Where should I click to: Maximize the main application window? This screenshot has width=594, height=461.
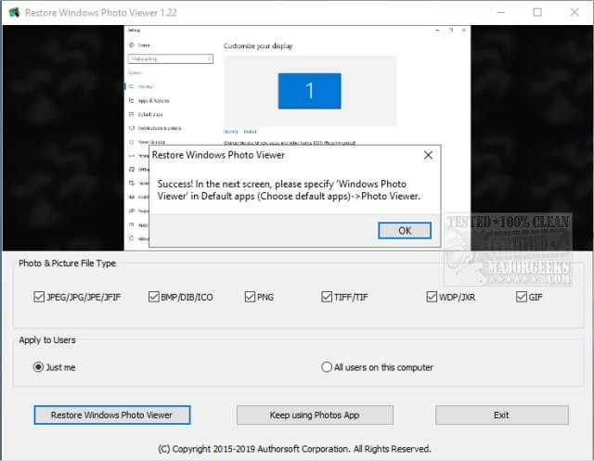pos(537,12)
